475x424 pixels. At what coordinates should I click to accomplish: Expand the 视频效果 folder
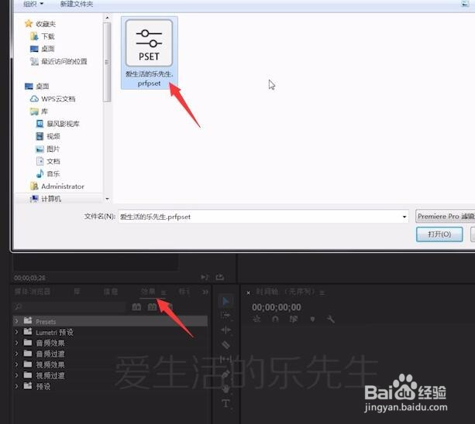point(16,364)
